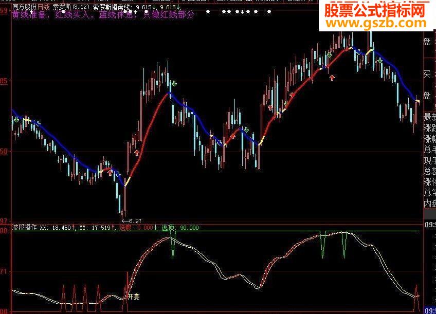Click the 最新 row in quote panel
The image size is (436, 314).
430,117
